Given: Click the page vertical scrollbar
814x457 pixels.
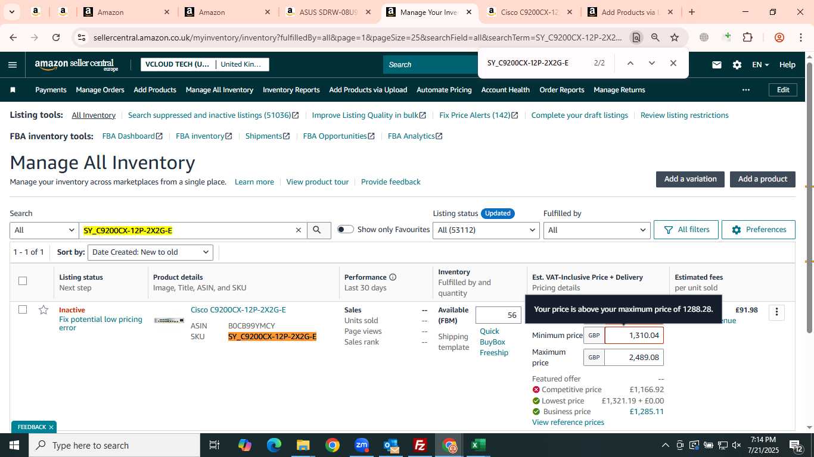Looking at the screenshot, I should click(809, 196).
